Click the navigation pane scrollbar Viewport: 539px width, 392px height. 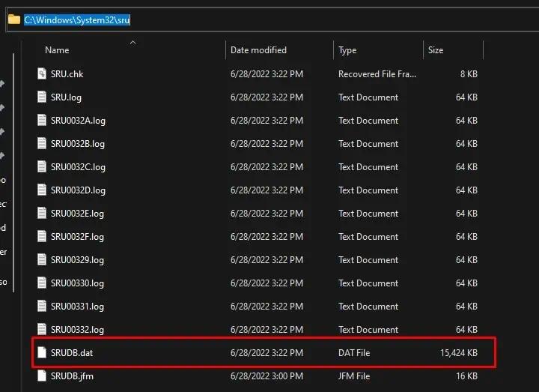(13, 172)
